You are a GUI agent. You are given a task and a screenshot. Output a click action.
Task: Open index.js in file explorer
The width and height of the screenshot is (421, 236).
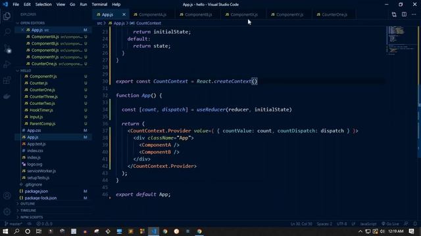53,157
